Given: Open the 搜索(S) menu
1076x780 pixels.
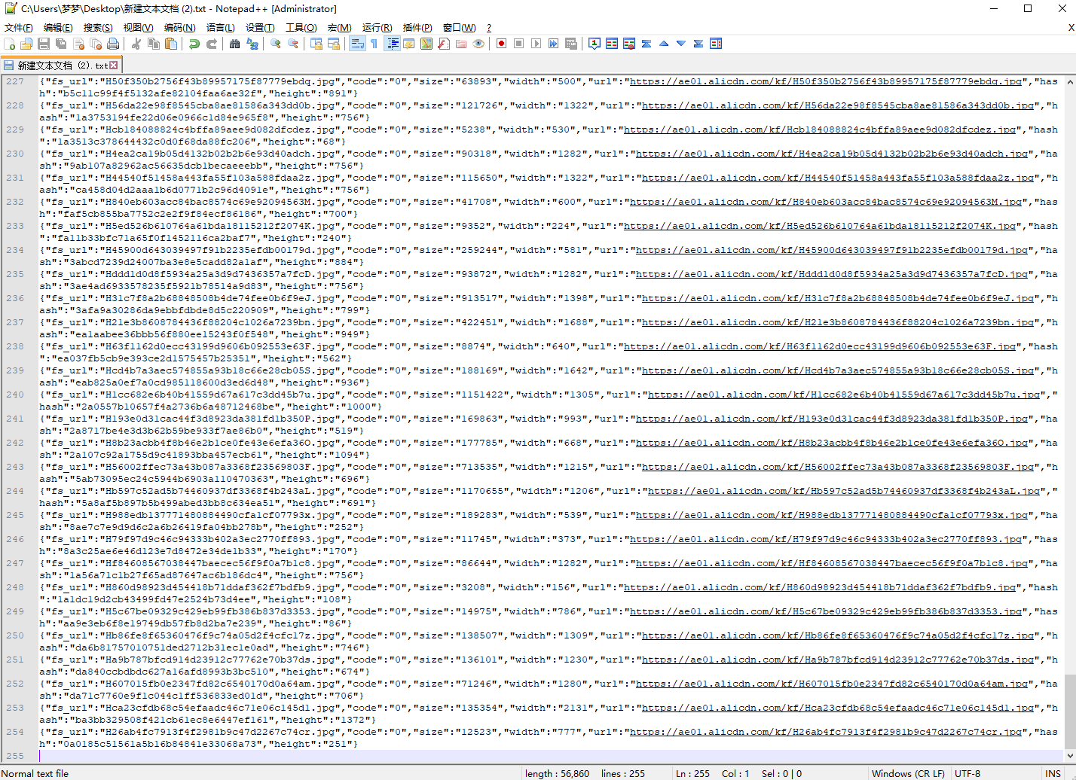Looking at the screenshot, I should click(98, 28).
